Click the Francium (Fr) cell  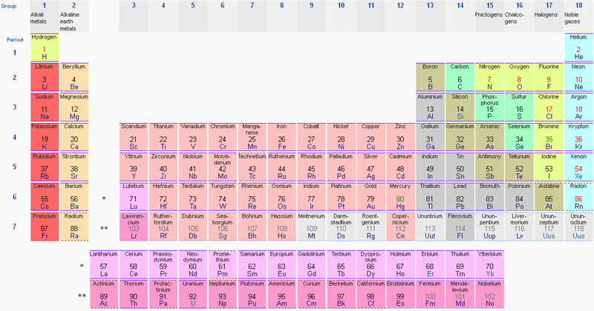[45, 227]
